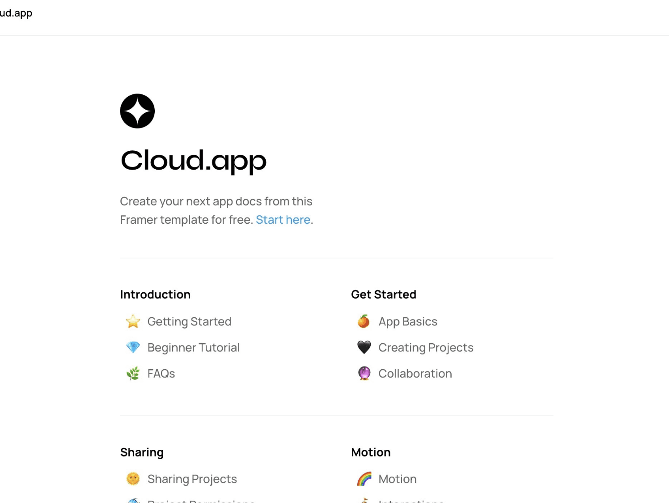Click the star icon beside Getting Started

133,321
